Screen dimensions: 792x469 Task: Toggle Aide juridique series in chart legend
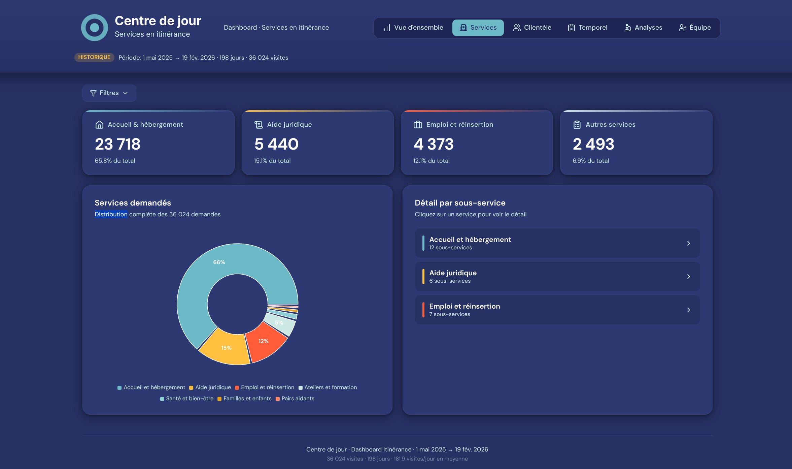[x=210, y=387]
